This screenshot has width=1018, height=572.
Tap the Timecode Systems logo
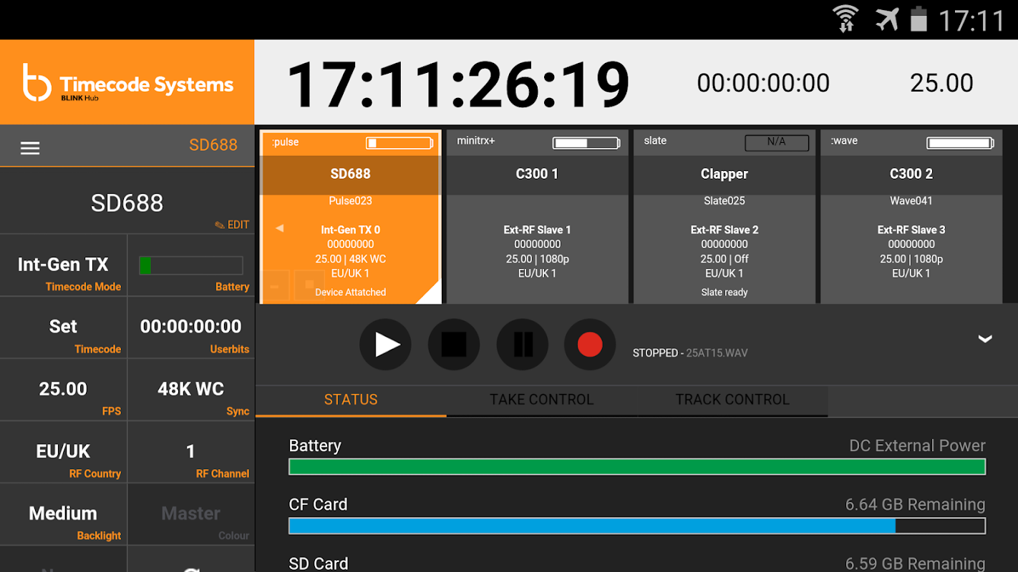(x=127, y=83)
